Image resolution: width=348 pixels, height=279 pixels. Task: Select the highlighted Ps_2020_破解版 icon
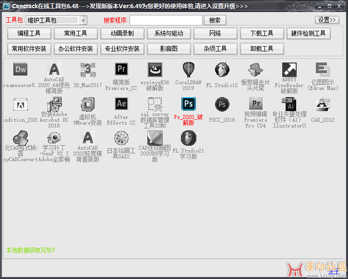click(x=189, y=104)
